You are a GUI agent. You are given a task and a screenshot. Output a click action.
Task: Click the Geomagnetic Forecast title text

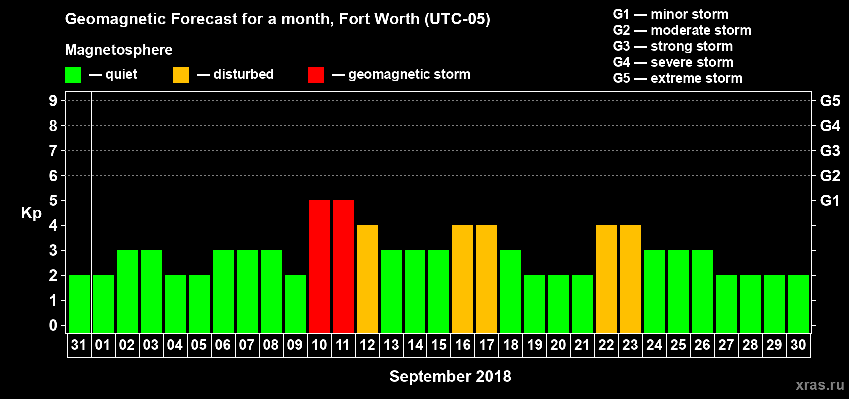pos(278,19)
